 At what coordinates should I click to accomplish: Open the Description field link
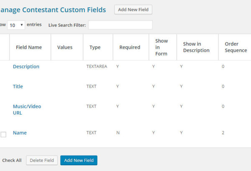[26, 66]
